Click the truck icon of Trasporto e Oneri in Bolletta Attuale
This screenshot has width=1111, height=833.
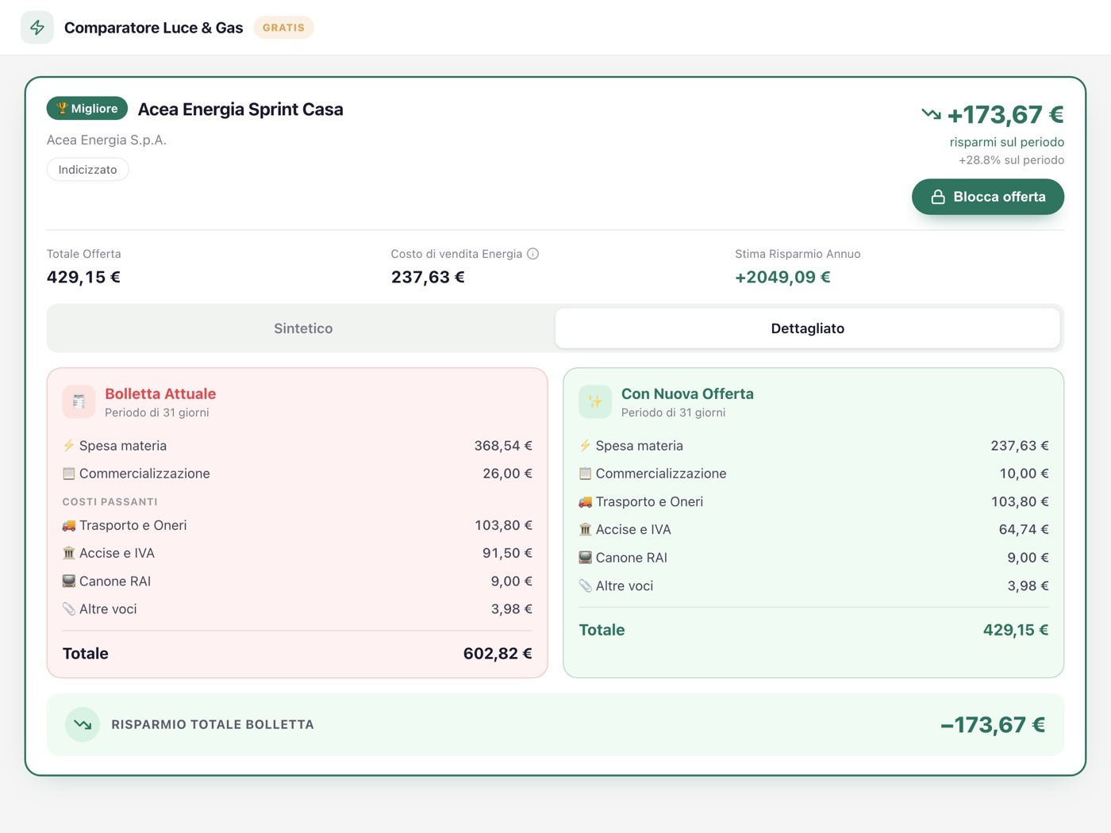coord(69,525)
